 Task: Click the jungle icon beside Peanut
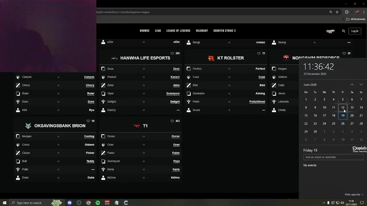point(103,77)
